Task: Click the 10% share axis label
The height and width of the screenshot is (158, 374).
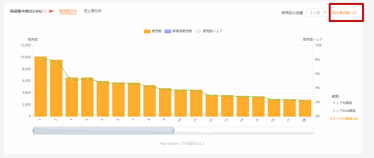Action: 318,45
